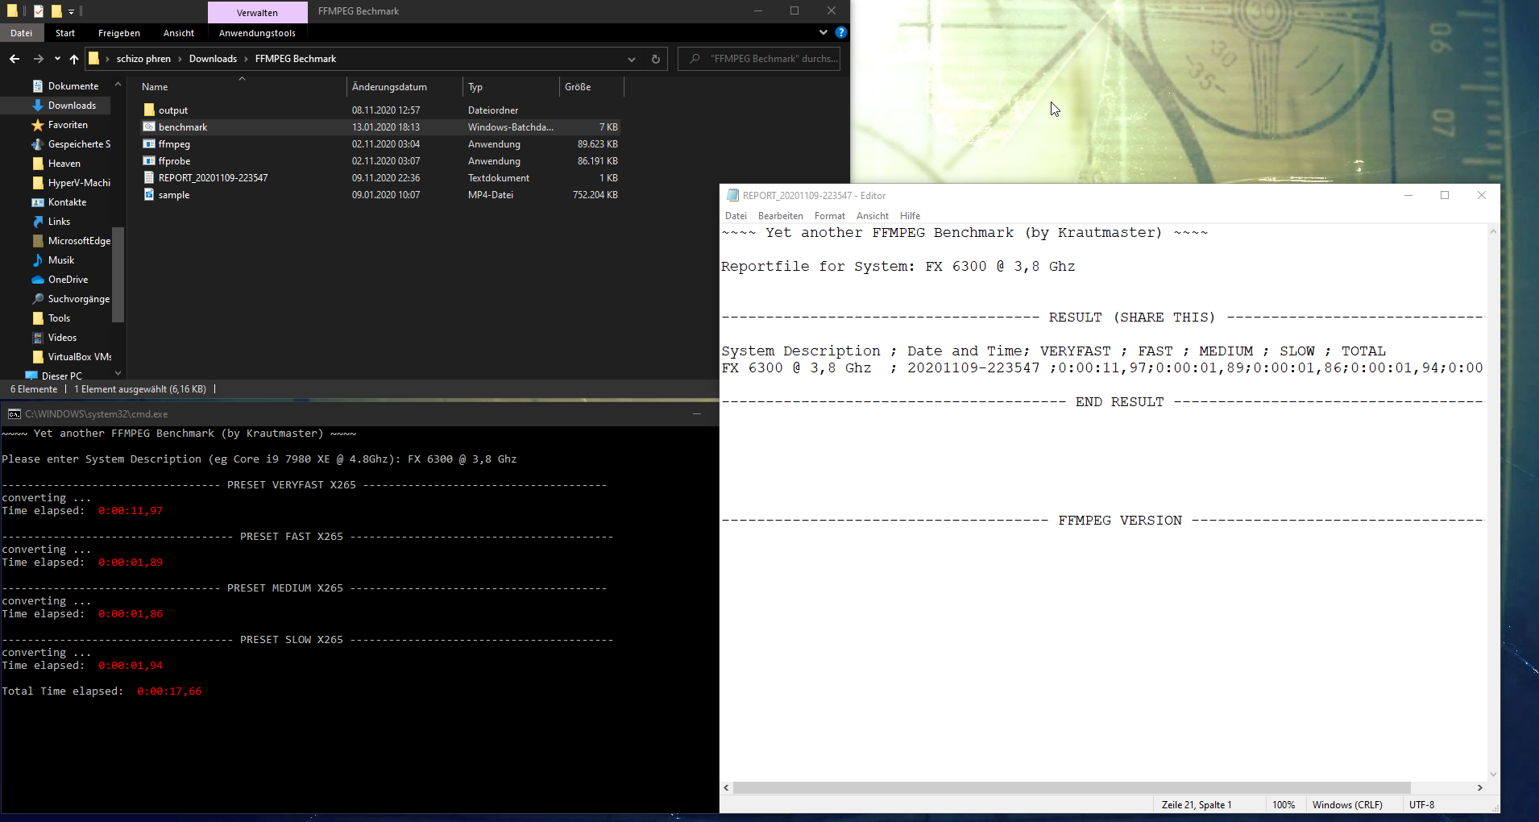Click the Editor horizontal scrollbar right arrow

pyautogui.click(x=1479, y=787)
